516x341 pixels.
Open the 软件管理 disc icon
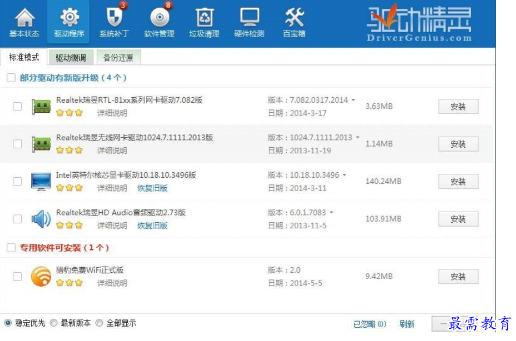click(x=159, y=17)
